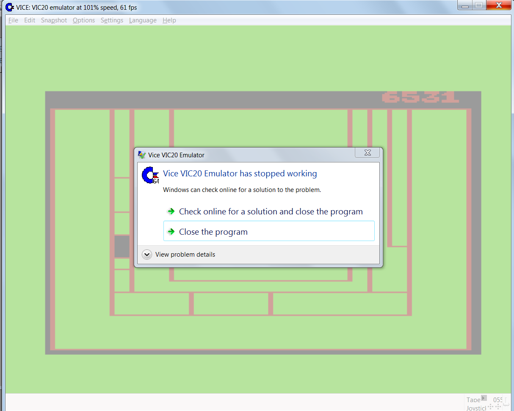Viewport: 514px width, 411px height.
Task: Click the gray block in the emulator game screen
Action: click(122, 247)
